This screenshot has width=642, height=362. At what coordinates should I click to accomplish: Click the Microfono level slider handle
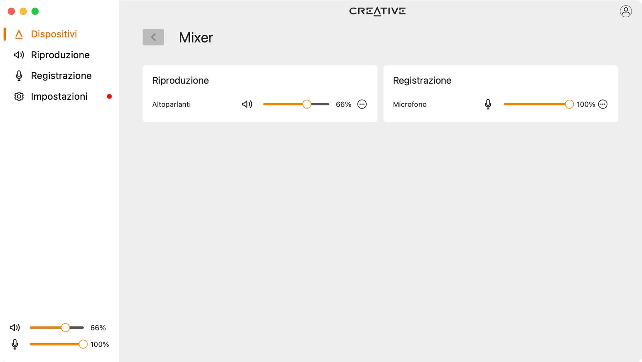(569, 105)
